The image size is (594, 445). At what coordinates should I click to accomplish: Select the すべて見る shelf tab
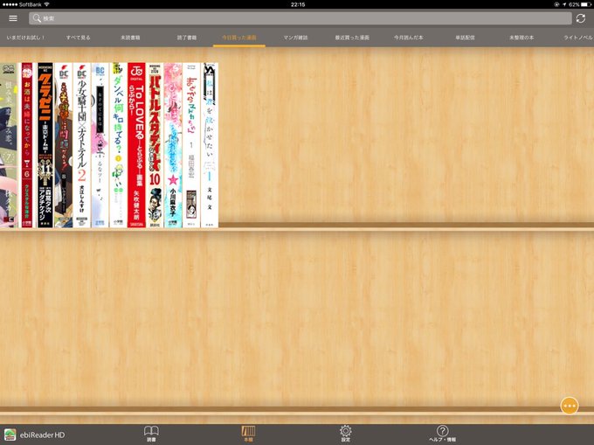click(x=78, y=38)
